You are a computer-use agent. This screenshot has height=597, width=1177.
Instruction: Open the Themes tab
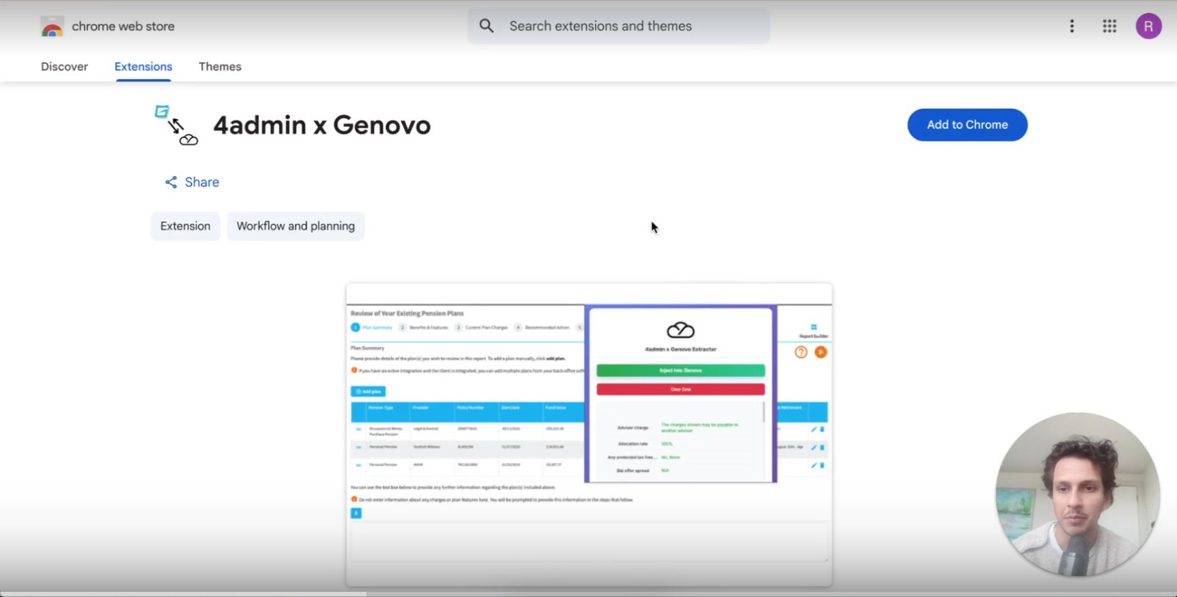coord(220,67)
